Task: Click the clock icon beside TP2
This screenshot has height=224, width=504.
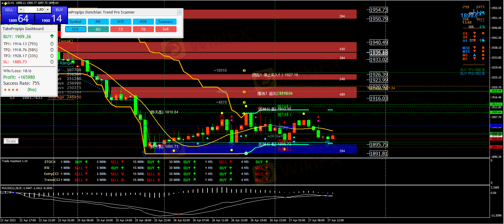Action: 52,50
